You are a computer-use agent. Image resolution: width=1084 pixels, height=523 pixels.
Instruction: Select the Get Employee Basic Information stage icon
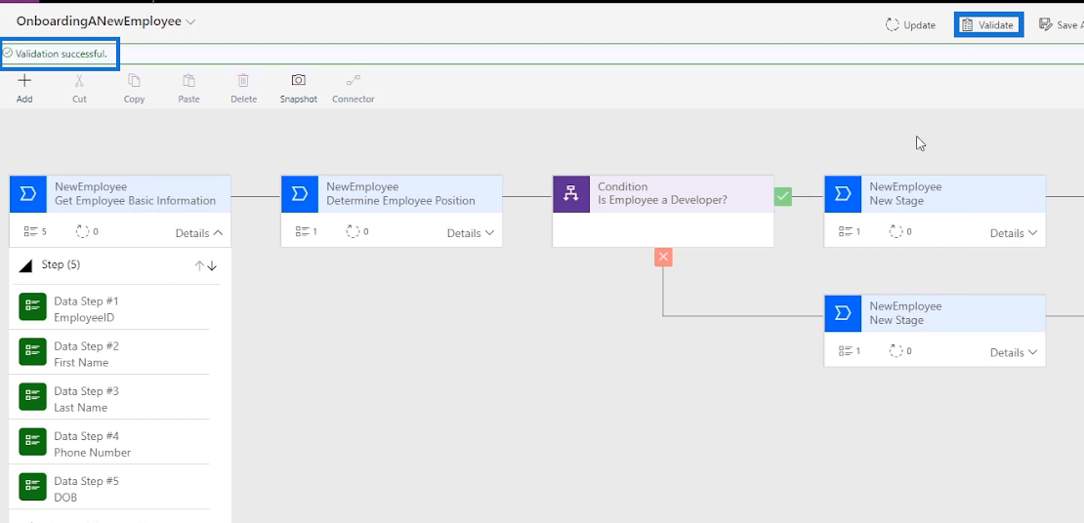click(27, 193)
